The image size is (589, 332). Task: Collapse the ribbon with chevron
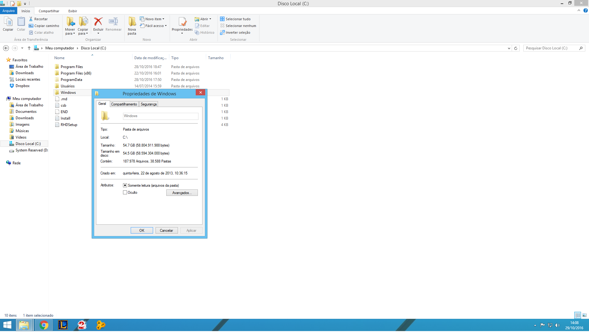(579, 10)
